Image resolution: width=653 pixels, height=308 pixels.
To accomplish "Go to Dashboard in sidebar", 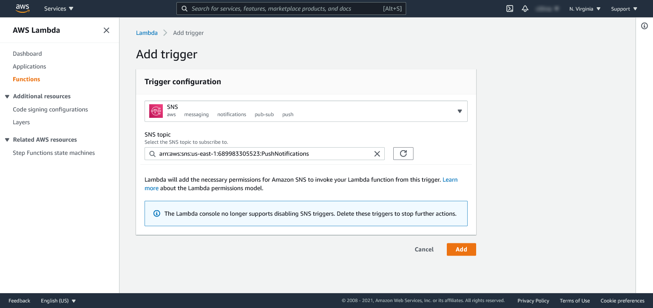I will pos(27,54).
